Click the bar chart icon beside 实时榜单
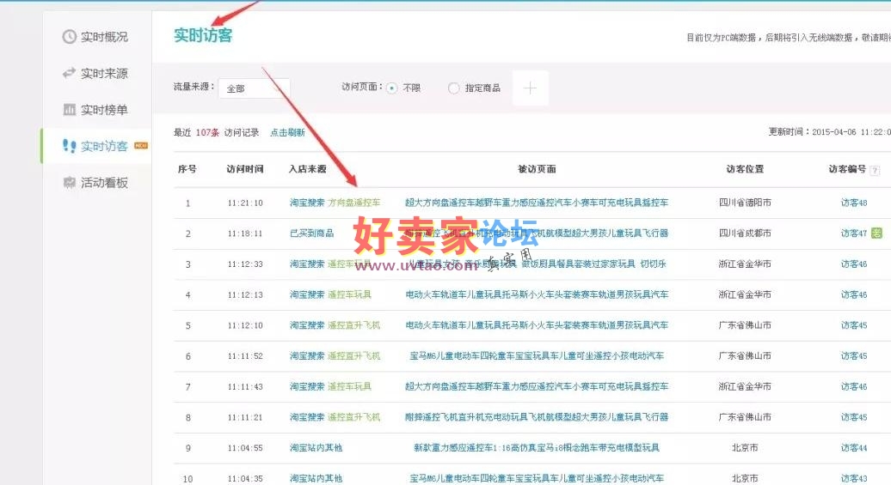Image resolution: width=891 pixels, height=485 pixels. [x=70, y=110]
